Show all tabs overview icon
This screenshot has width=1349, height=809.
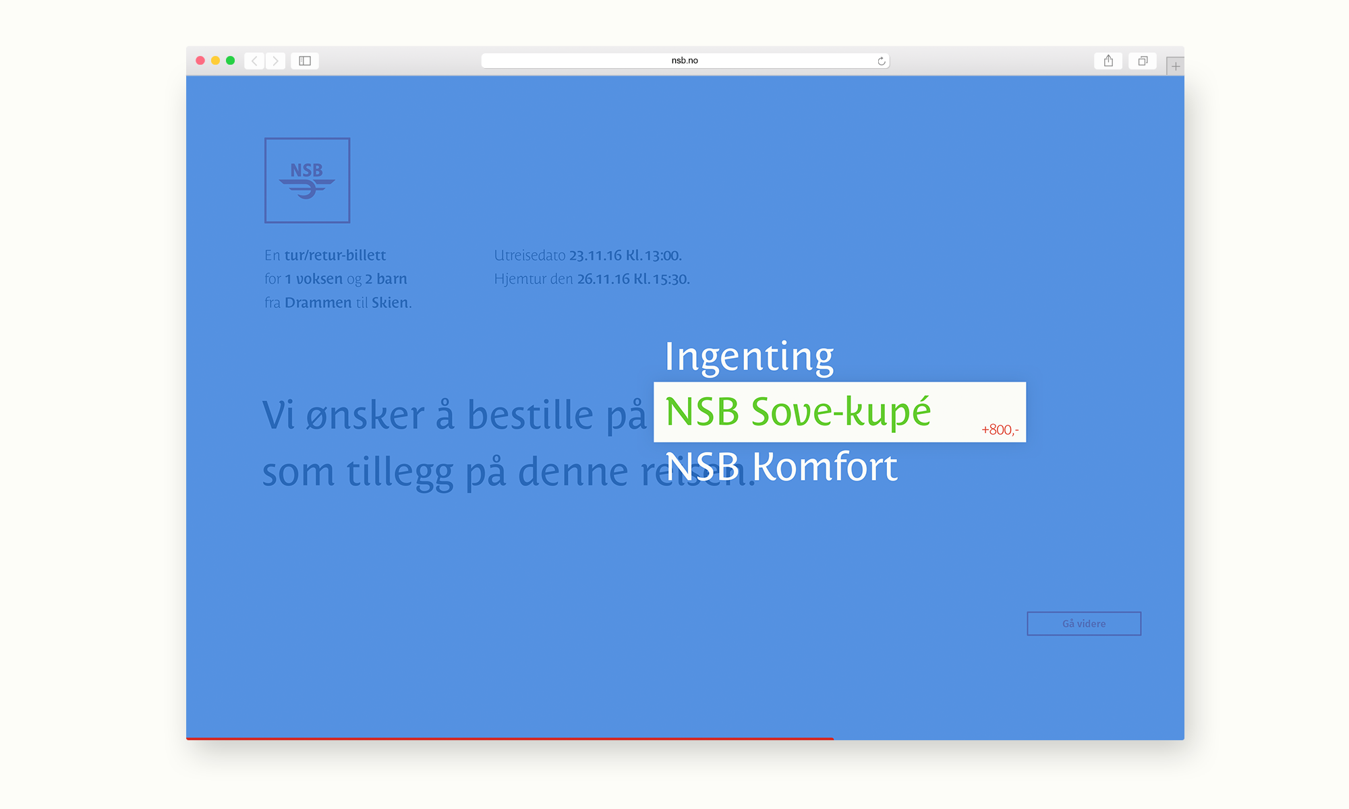1143,61
